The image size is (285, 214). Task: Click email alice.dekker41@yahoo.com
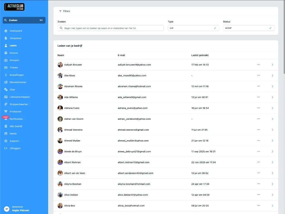pos(133,195)
